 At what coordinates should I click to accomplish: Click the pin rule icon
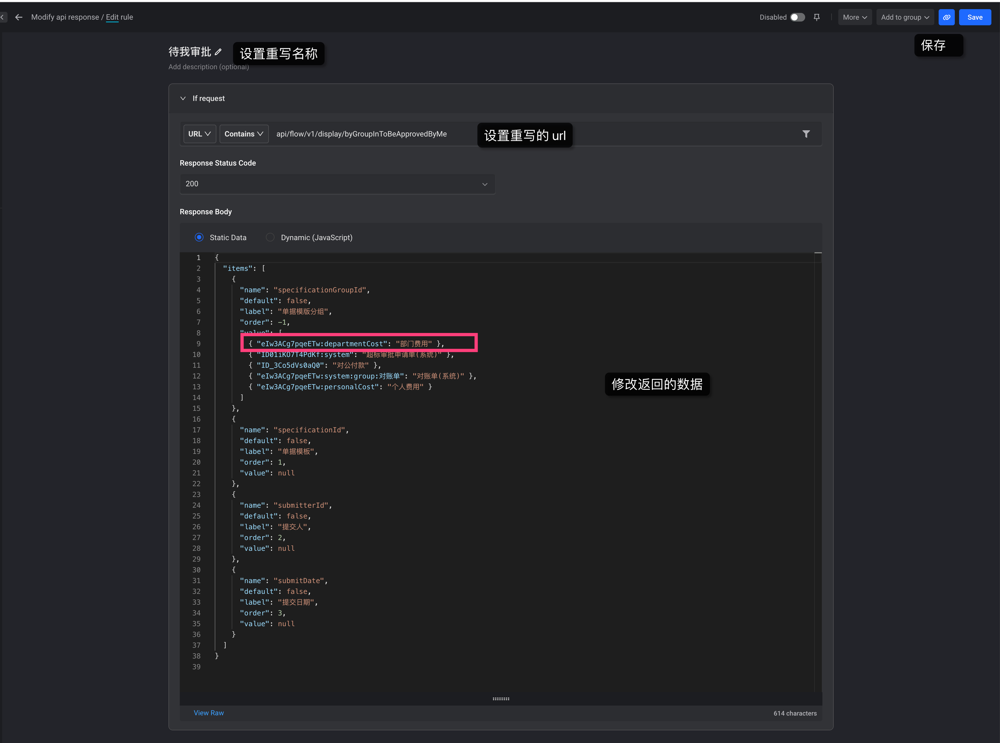click(x=816, y=17)
